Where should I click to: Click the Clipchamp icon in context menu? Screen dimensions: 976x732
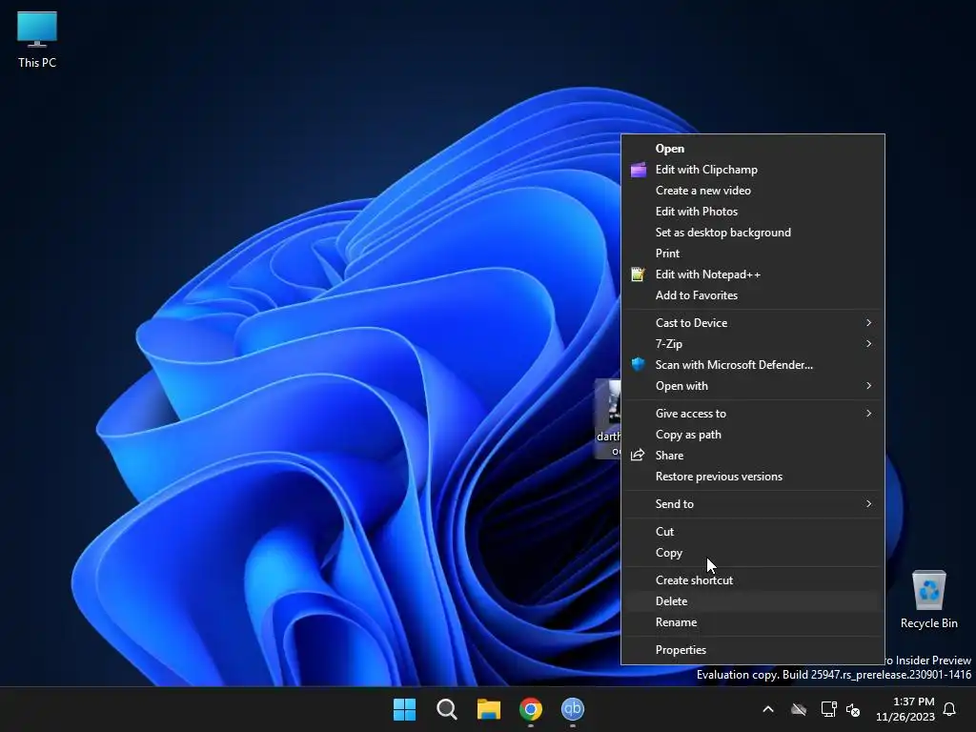click(x=638, y=170)
